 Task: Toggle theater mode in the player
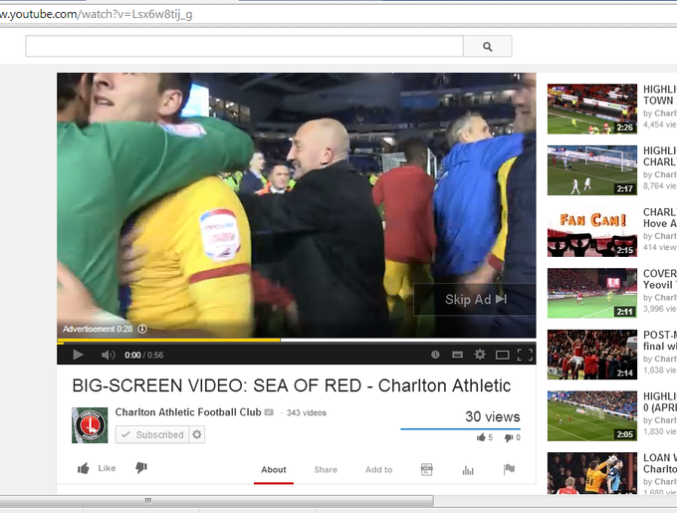502,355
